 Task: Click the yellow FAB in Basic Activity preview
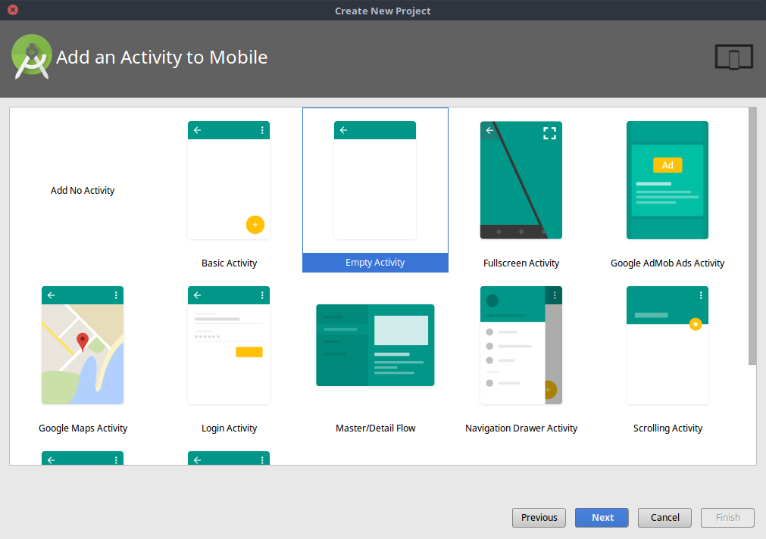point(255,225)
